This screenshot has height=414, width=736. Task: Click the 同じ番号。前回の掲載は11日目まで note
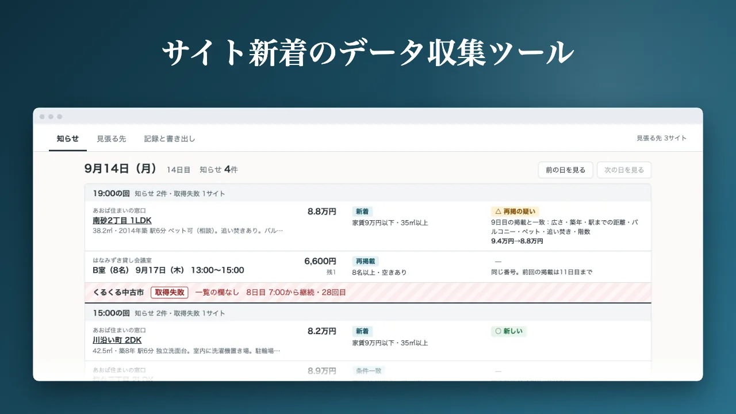[x=542, y=272]
